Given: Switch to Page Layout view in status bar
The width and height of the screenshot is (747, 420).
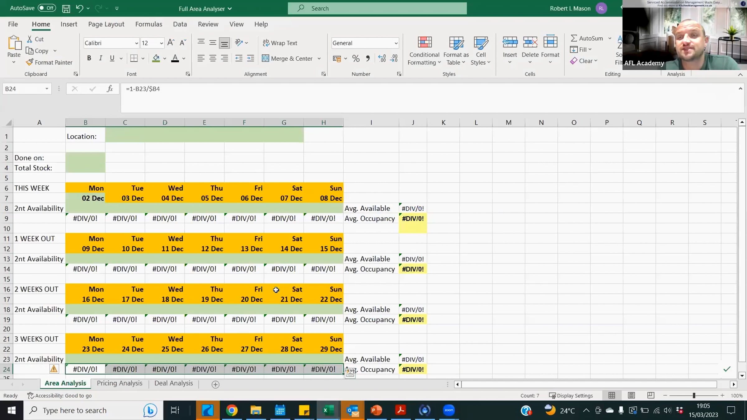Looking at the screenshot, I should (x=631, y=395).
